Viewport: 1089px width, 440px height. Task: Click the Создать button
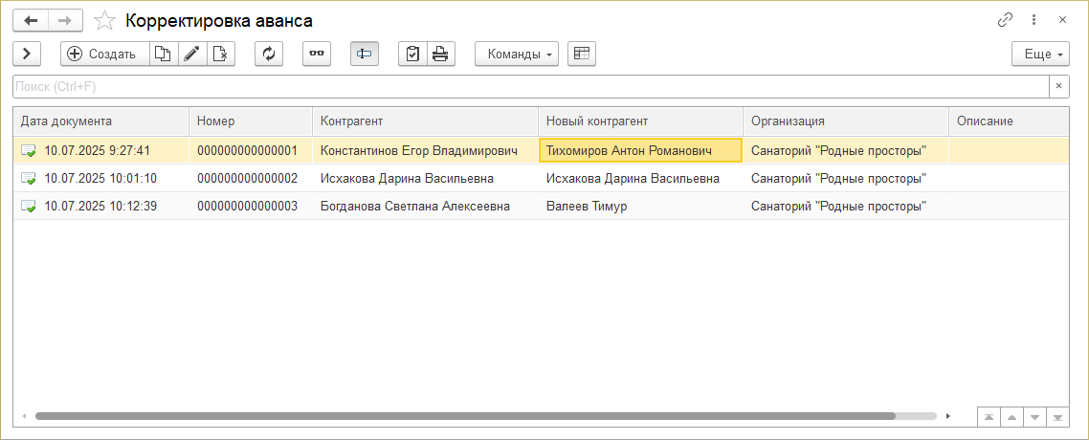[x=104, y=55]
